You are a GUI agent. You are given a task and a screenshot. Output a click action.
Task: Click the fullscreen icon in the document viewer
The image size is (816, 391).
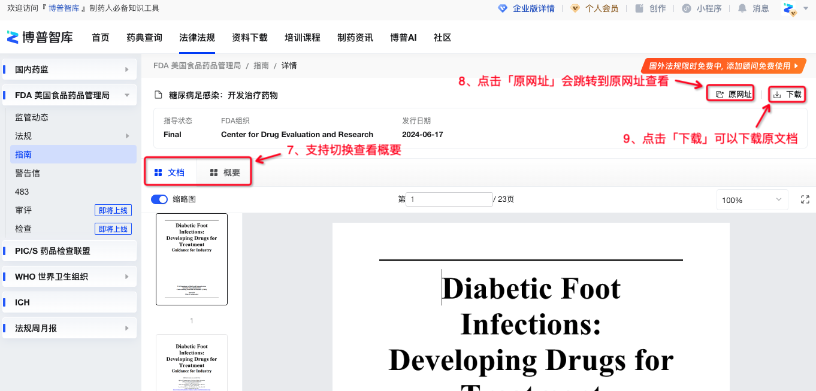[805, 199]
